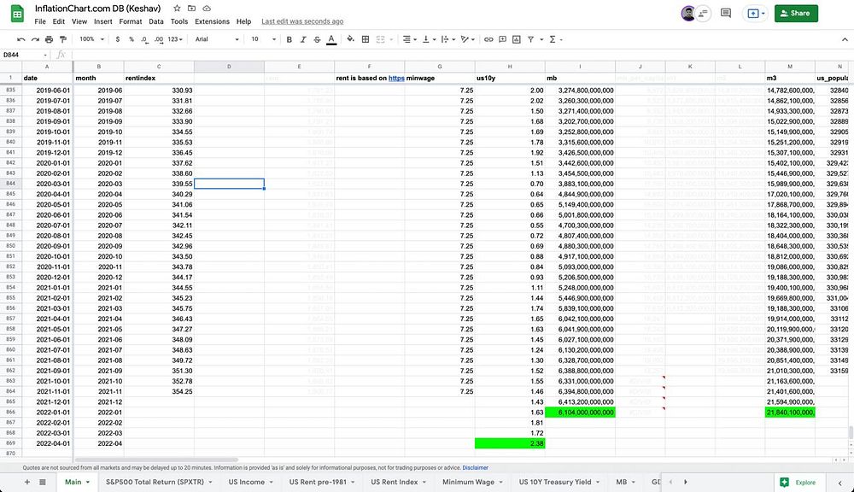Click the green Share button
This screenshot has width=854, height=492.
pyautogui.click(x=796, y=13)
